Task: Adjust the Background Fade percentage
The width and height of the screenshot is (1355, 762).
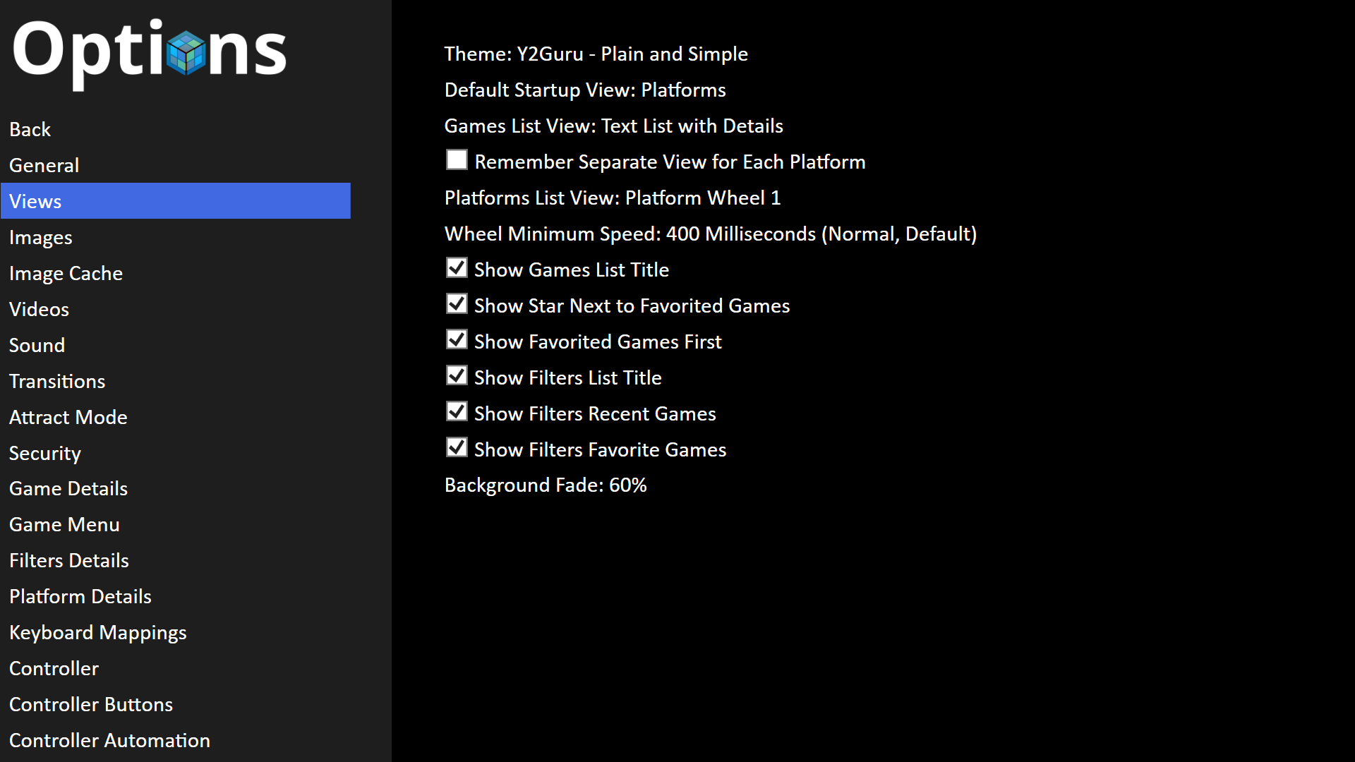Action: (x=545, y=485)
